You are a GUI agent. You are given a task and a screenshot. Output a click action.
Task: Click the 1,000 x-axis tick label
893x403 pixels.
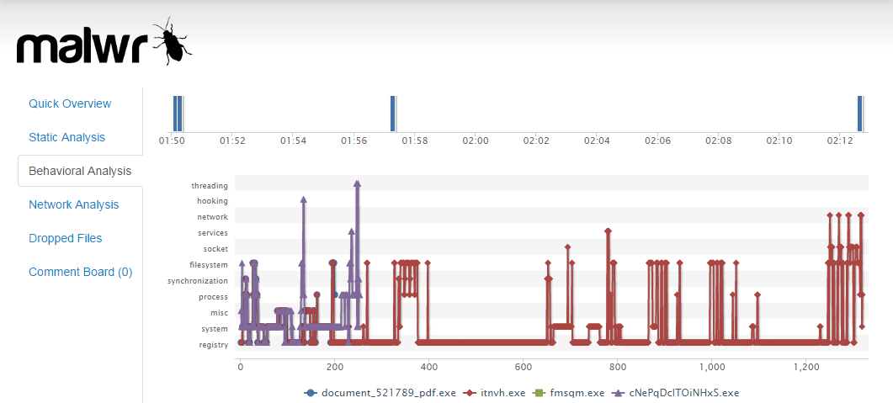point(712,369)
